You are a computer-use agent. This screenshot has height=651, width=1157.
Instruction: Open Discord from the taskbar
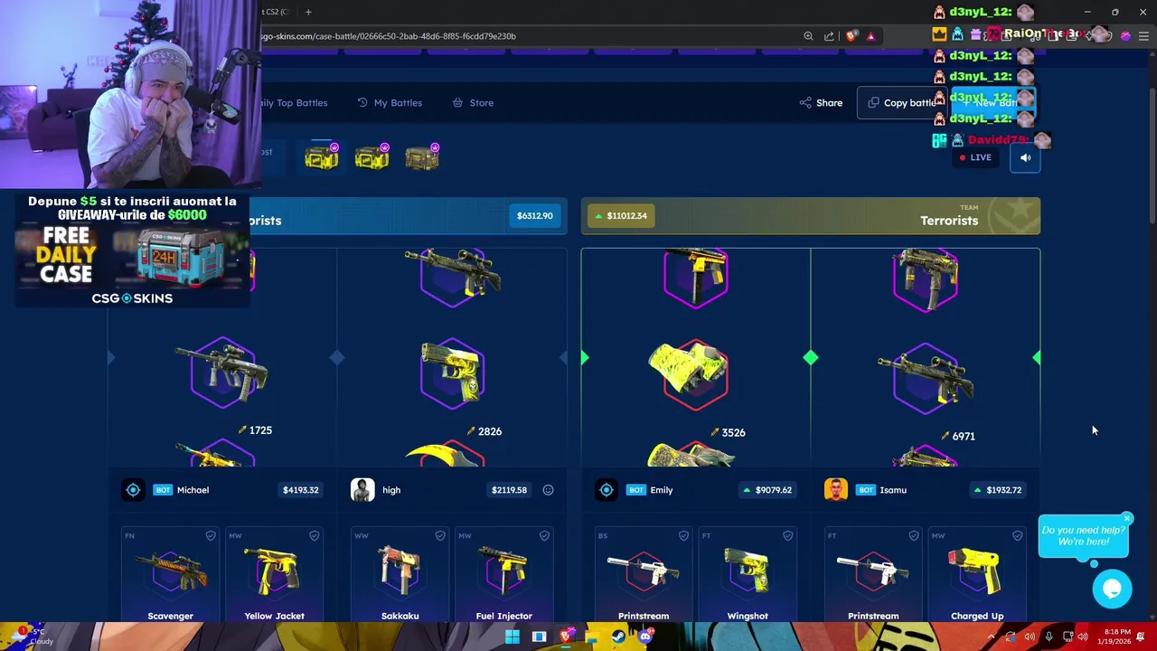[x=644, y=637]
